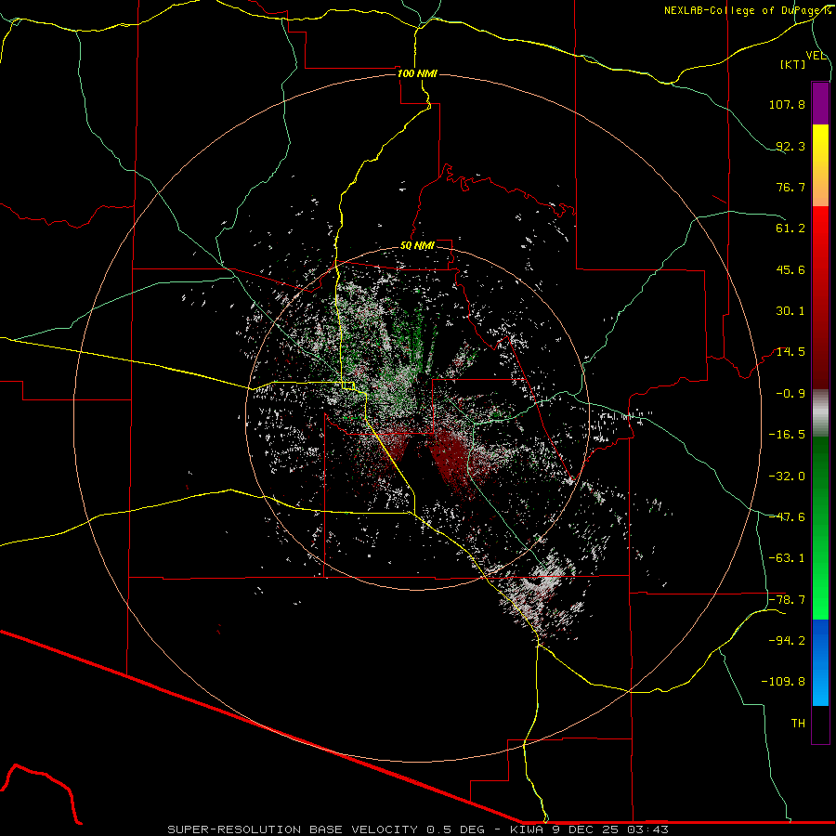Viewport: 836px width, 836px height.
Task: Click the Super-Resolution Base Velocity footer caption
Action: [x=418, y=829]
